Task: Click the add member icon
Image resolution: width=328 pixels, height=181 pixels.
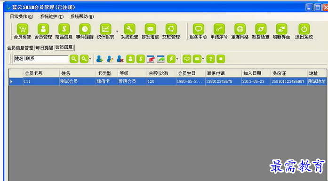Action: pyautogui.click(x=100, y=59)
